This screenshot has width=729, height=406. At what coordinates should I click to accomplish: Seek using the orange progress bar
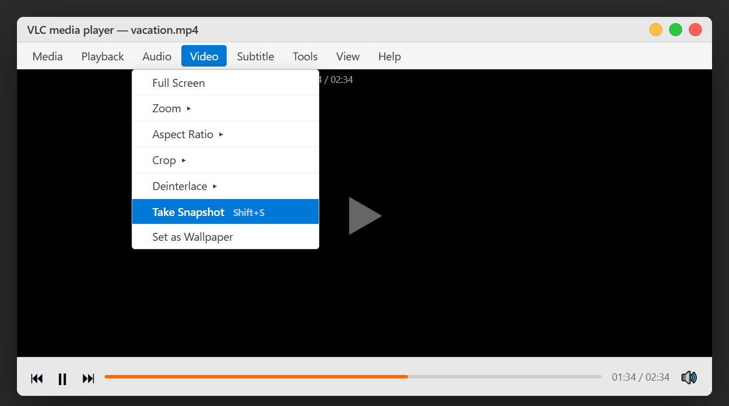353,377
